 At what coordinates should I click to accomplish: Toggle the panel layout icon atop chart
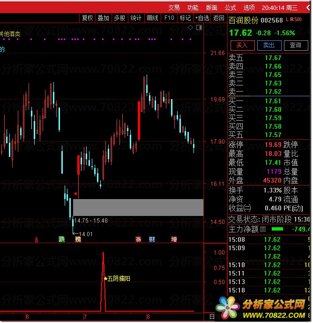point(199,27)
